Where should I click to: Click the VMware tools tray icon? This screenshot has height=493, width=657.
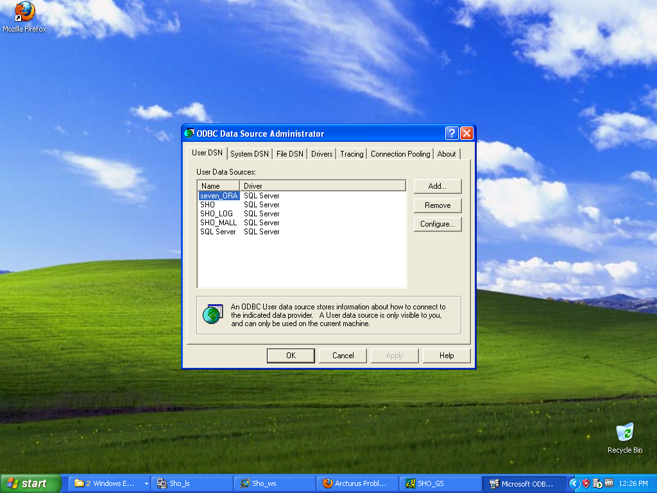click(x=608, y=483)
